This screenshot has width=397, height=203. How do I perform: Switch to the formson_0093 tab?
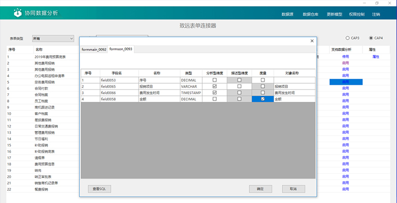[x=121, y=49]
